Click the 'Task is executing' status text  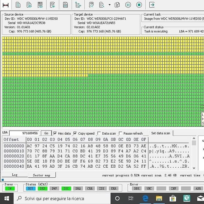tap(156, 31)
